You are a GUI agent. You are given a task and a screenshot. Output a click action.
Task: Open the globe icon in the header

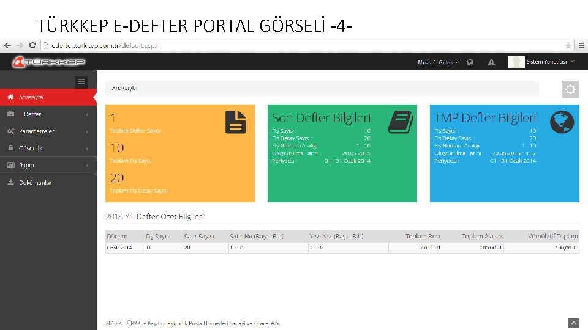470,62
